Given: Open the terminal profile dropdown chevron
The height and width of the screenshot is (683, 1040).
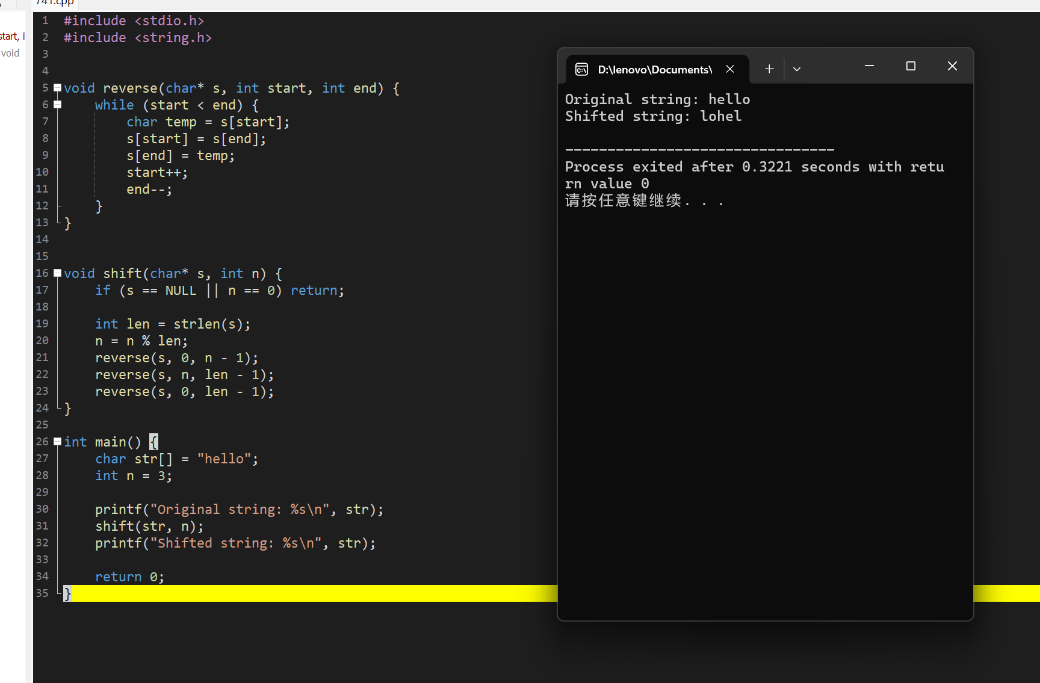Looking at the screenshot, I should point(797,69).
